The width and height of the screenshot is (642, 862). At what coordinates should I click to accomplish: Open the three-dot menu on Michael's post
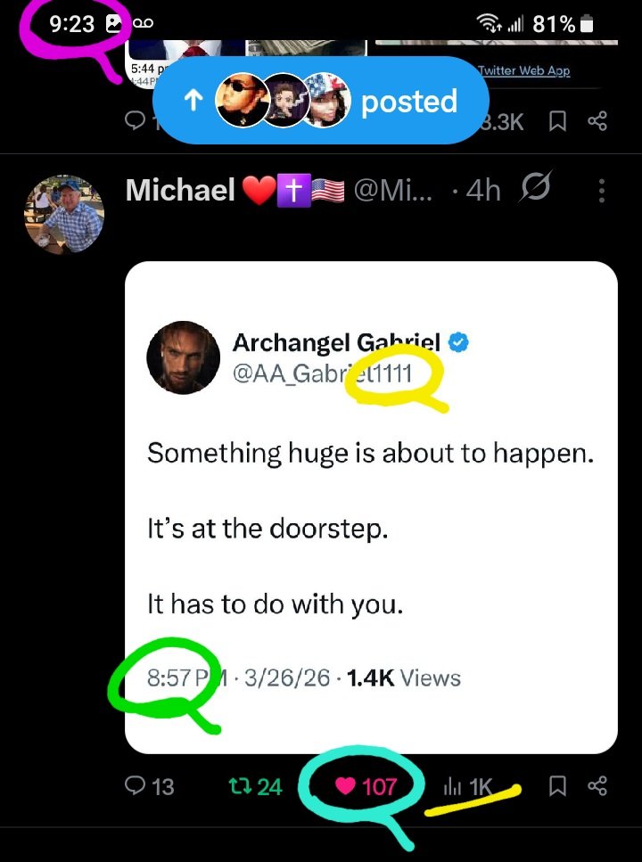(x=602, y=190)
